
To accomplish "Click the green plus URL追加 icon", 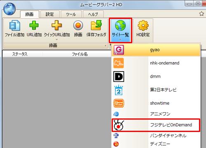I will pyautogui.click(x=34, y=25).
